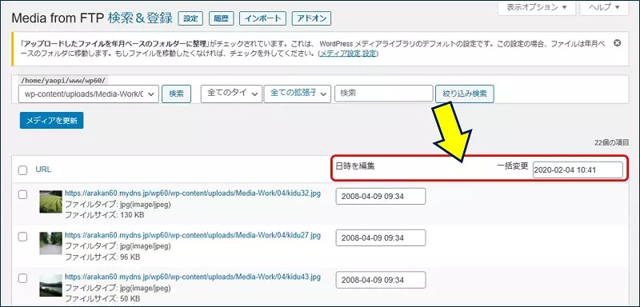Open the kidu32.jpg URL link

[193, 193]
